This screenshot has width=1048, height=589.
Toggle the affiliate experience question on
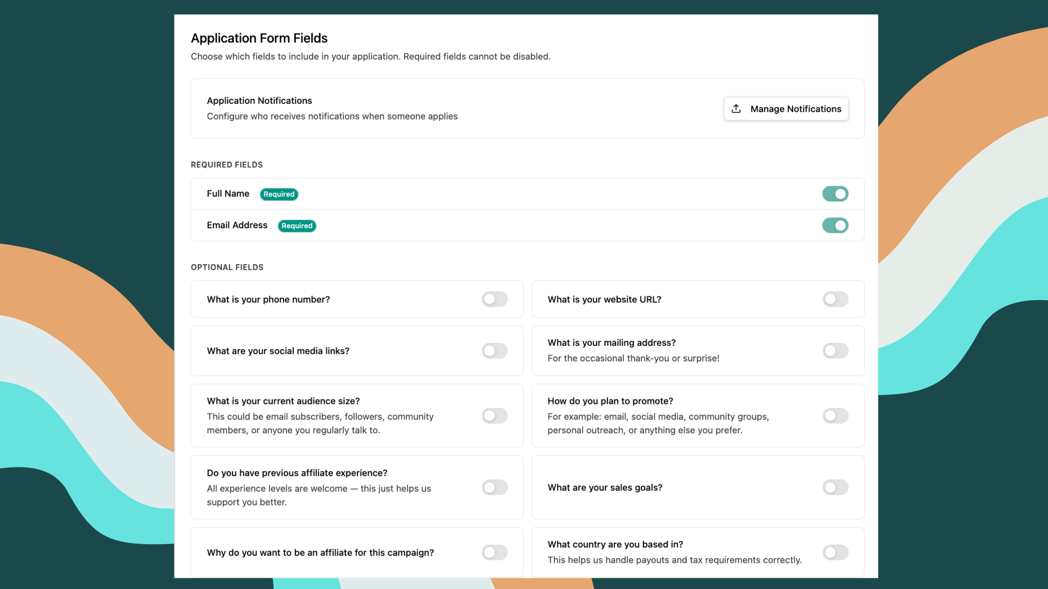tap(495, 487)
